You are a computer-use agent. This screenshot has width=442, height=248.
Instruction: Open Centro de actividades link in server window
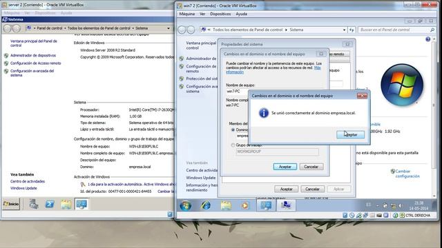(x=28, y=181)
